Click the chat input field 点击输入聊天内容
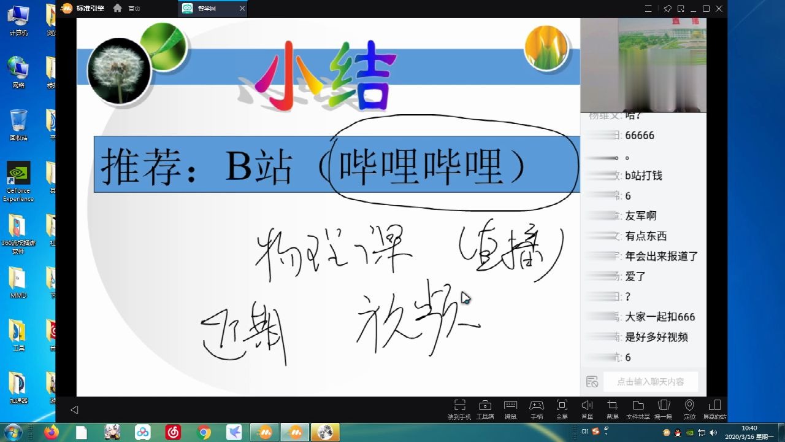Image resolution: width=785 pixels, height=442 pixels. click(x=651, y=381)
